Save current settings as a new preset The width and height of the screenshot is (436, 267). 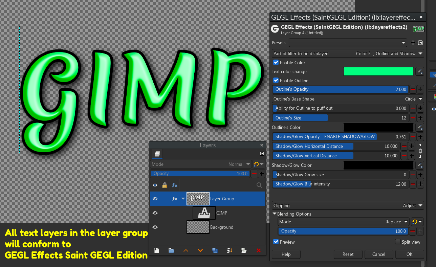[413, 43]
